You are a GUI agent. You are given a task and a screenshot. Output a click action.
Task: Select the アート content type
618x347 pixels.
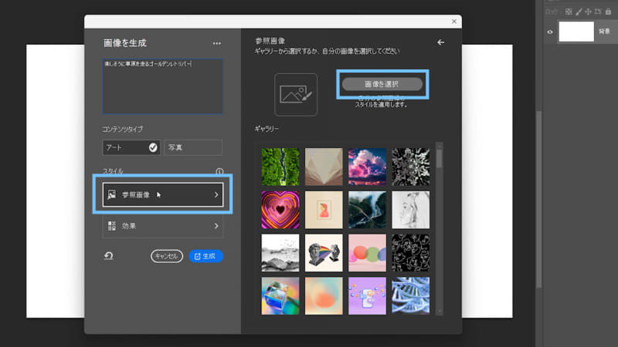coord(131,147)
